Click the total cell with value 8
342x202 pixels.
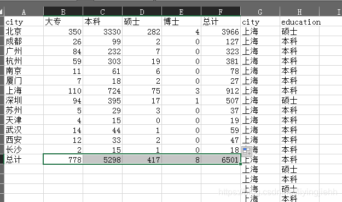(181, 159)
